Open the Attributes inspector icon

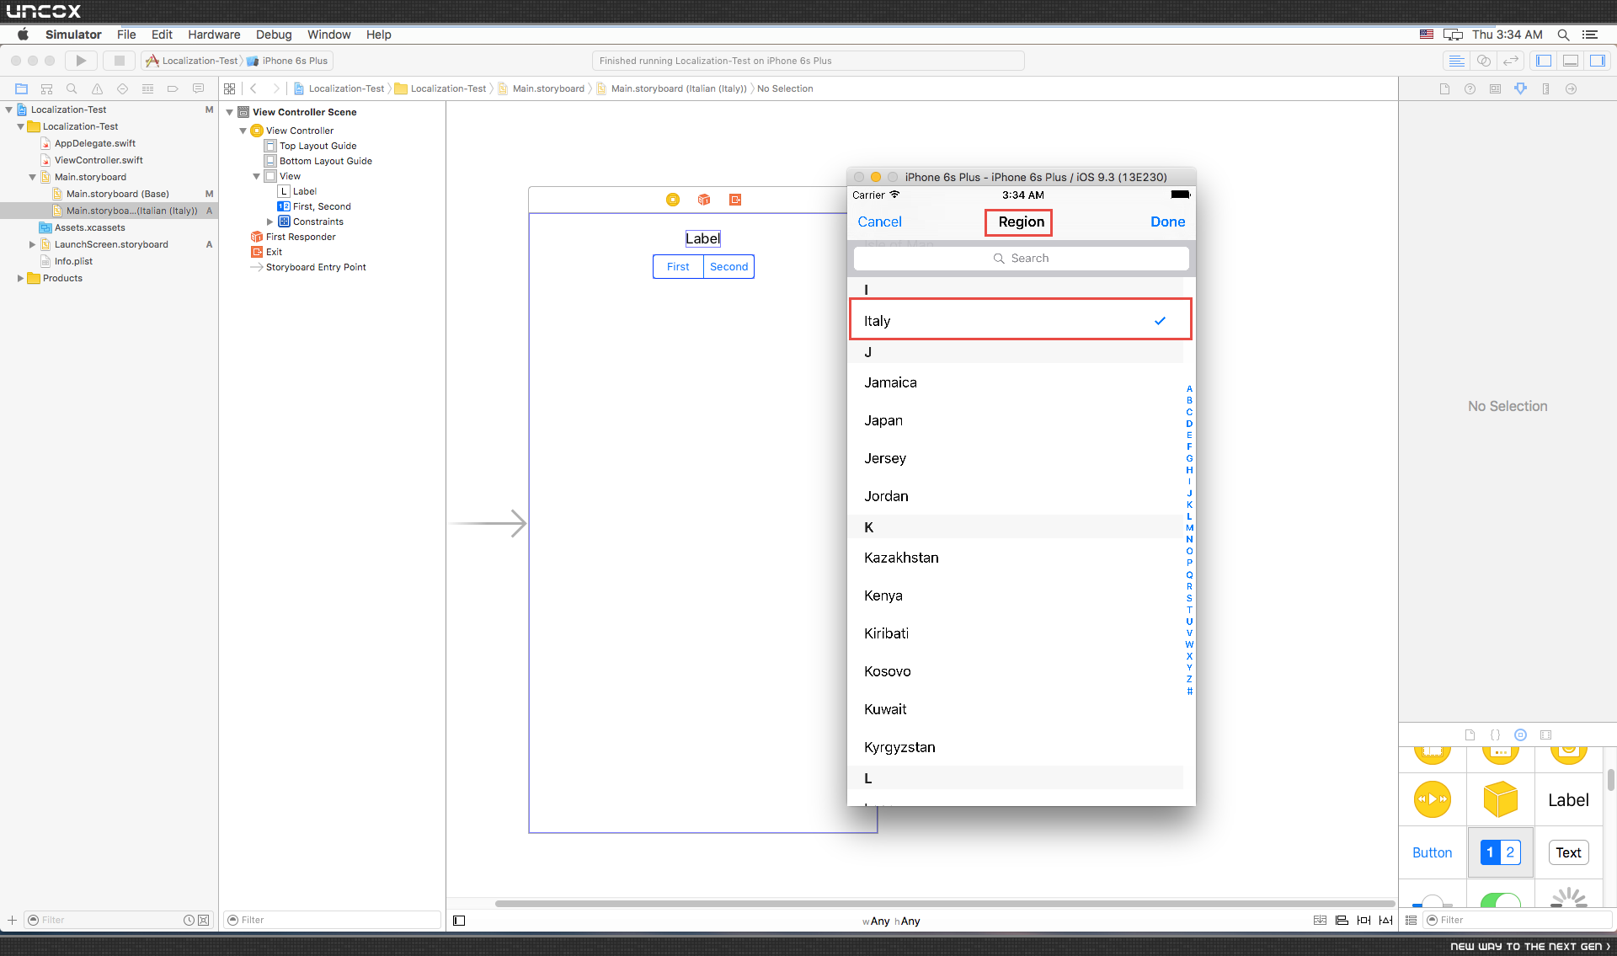[x=1521, y=88]
